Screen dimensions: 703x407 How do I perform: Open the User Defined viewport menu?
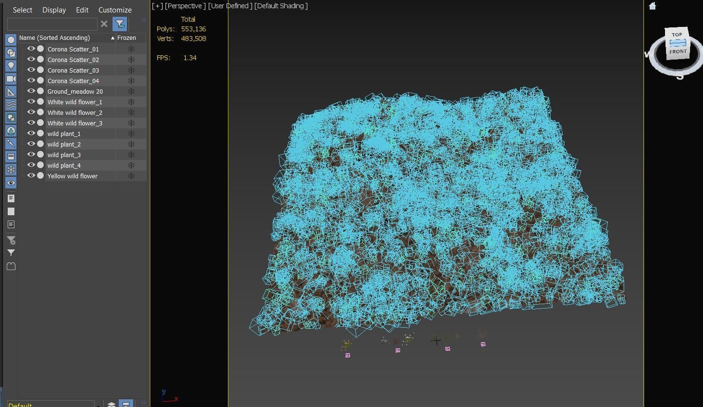click(230, 6)
